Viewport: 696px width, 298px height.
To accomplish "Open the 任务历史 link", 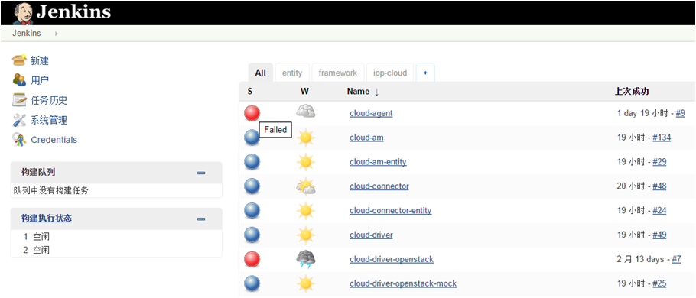I will click(49, 100).
